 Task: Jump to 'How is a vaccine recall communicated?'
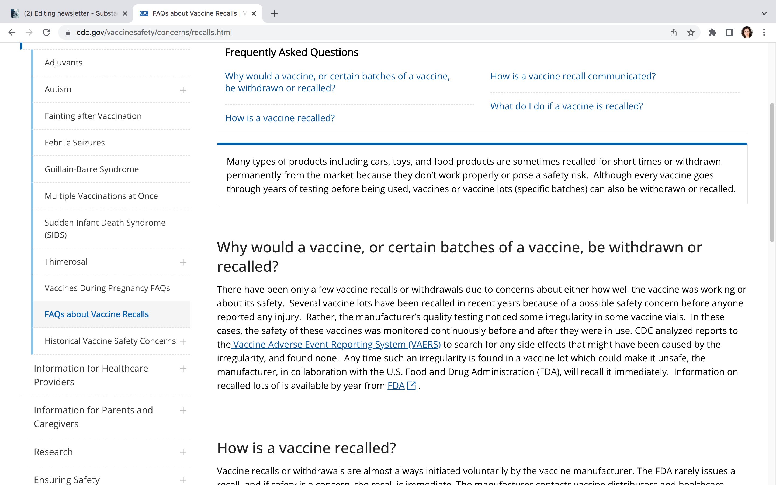click(573, 76)
